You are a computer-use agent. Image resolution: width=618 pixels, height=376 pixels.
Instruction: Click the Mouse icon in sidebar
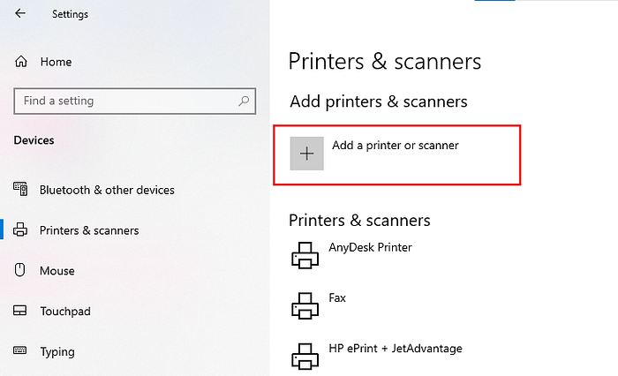(x=19, y=270)
